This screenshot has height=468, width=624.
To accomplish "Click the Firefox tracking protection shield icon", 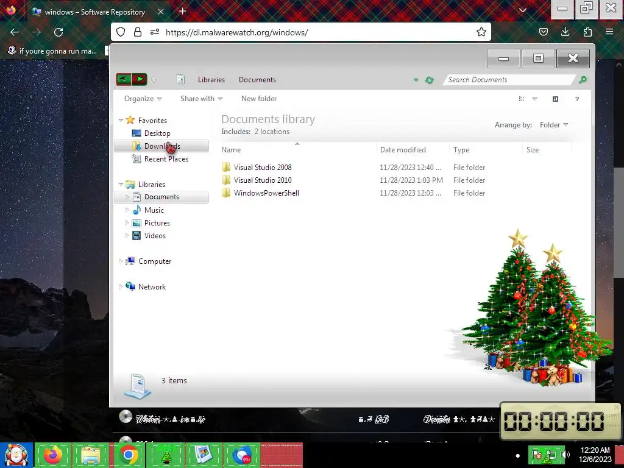I will pyautogui.click(x=121, y=32).
